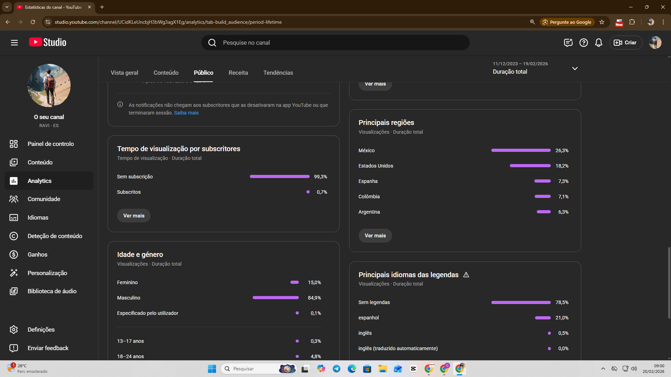Click the page vertical scrollbar thumb
This screenshot has width=671, height=377.
tap(669, 283)
